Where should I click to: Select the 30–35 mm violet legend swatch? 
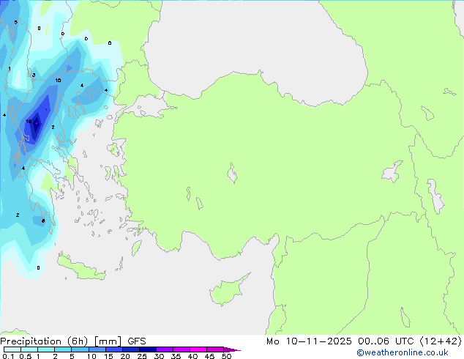pyautogui.click(x=164, y=349)
